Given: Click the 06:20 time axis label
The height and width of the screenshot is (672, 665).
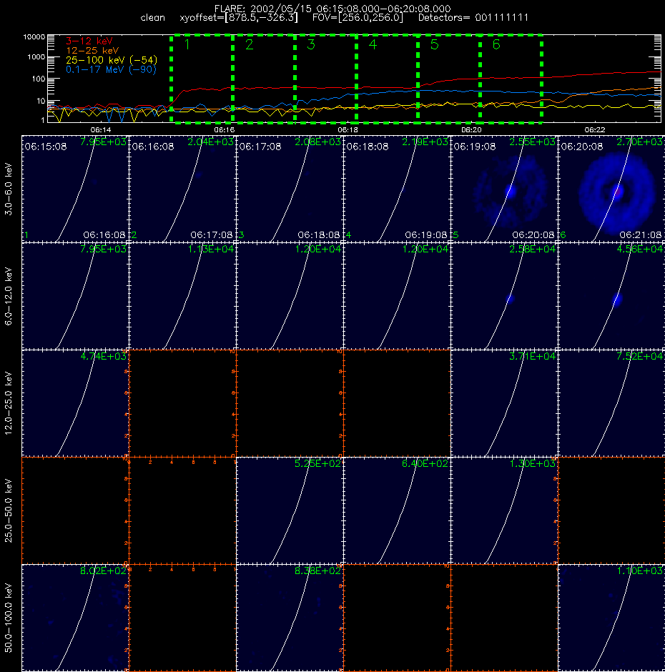Looking at the screenshot, I should click(471, 129).
